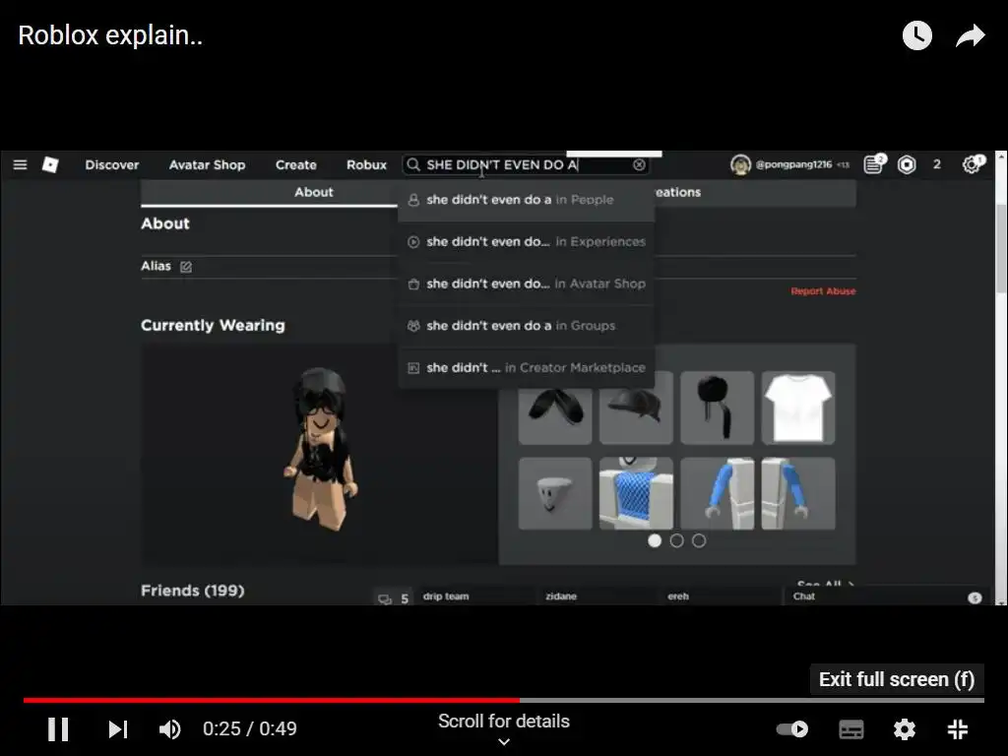The width and height of the screenshot is (1008, 756).
Task: Click the Friends (199) heading
Action: (x=192, y=591)
